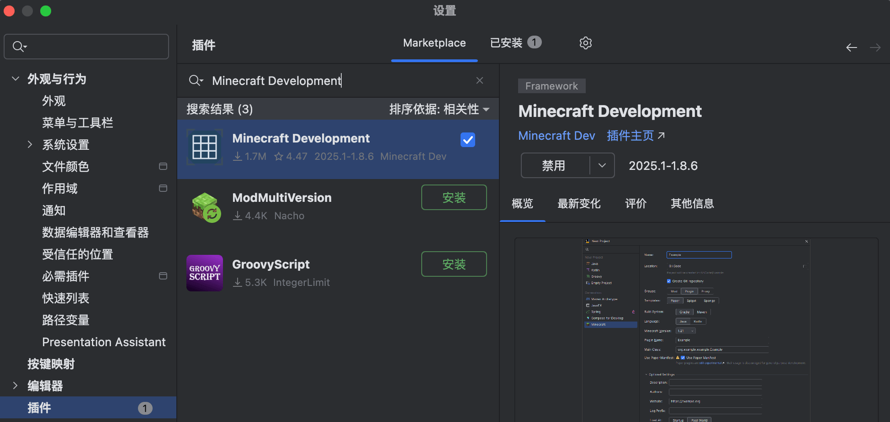The height and width of the screenshot is (422, 890).
Task: Expand the 编辑器 tree node
Action: click(16, 385)
